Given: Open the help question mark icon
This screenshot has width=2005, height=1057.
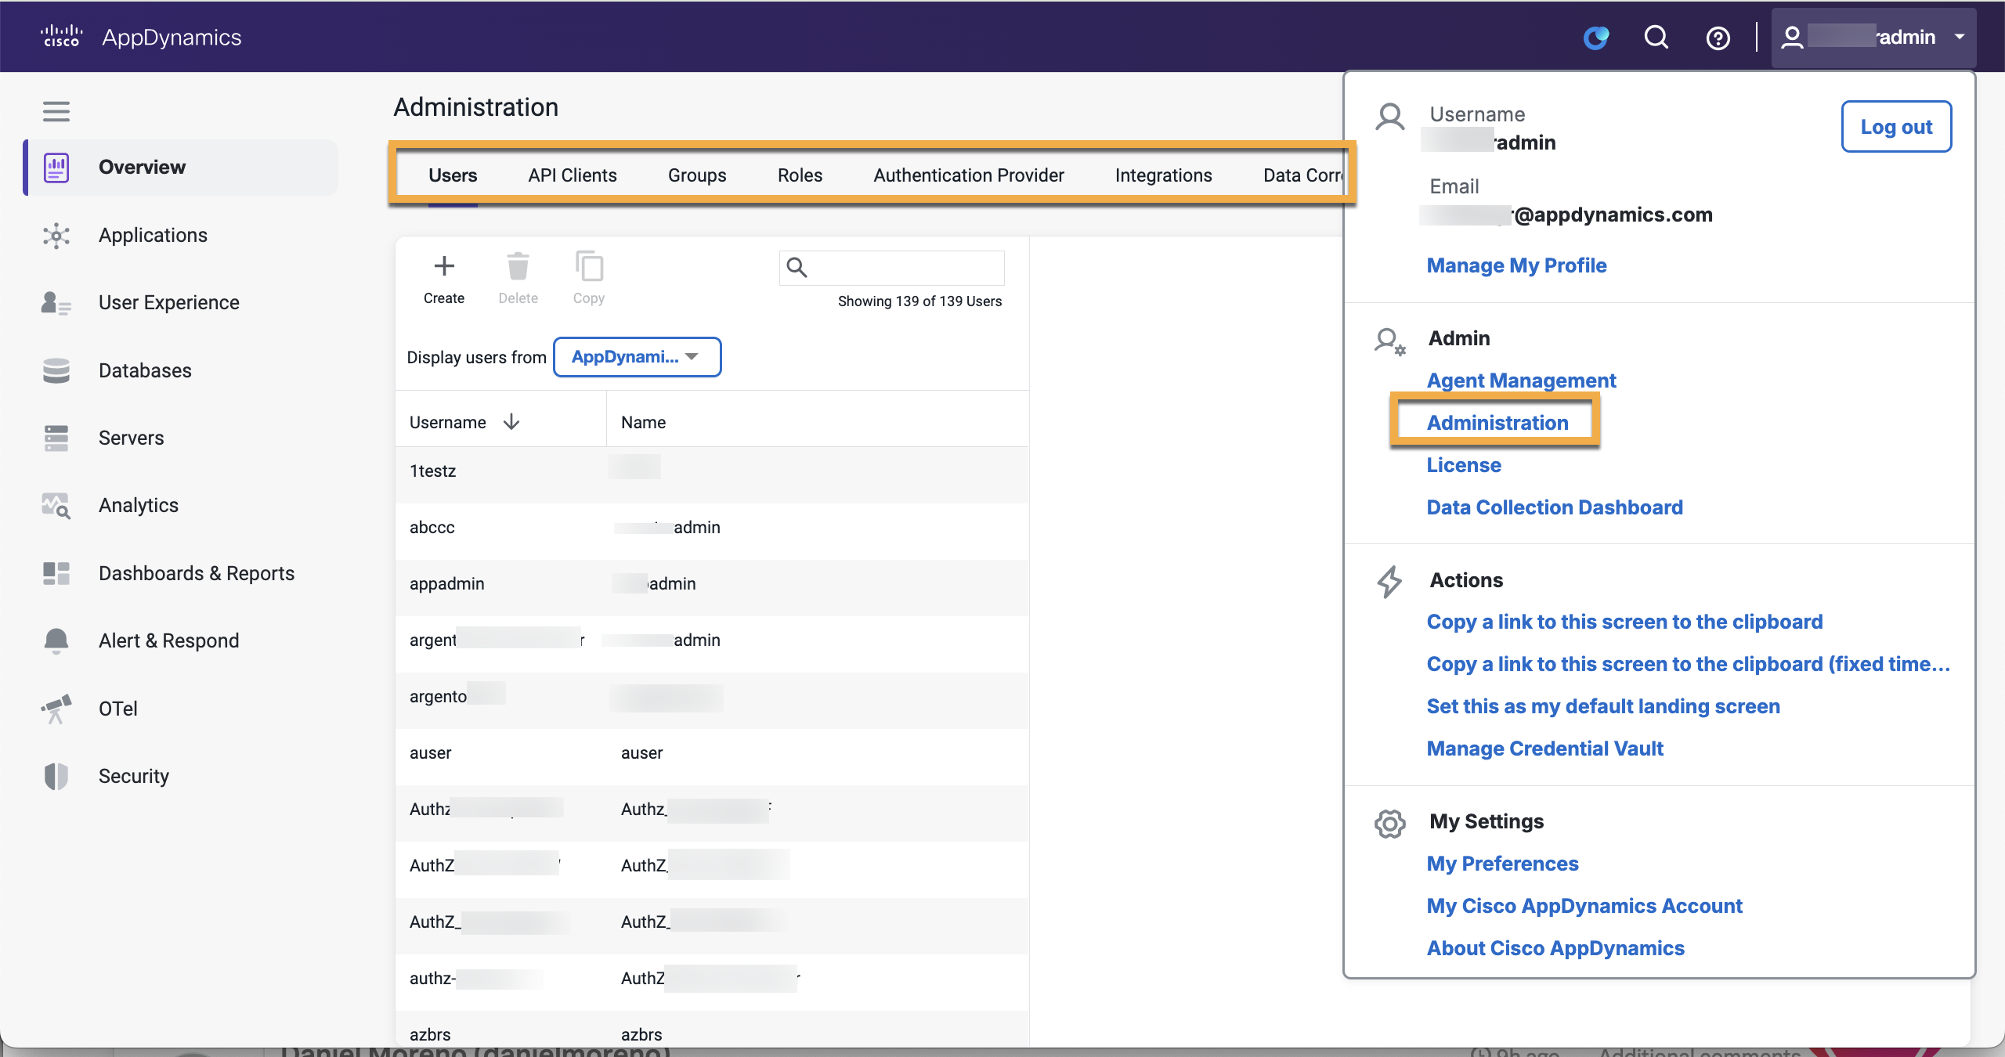Looking at the screenshot, I should pos(1718,38).
